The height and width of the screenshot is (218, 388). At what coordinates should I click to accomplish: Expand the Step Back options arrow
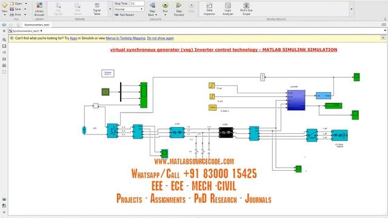coord(156,15)
